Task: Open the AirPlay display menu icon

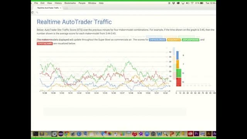Action: point(183,3)
